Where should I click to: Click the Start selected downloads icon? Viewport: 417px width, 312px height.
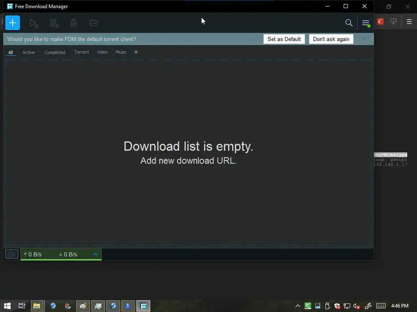33,23
